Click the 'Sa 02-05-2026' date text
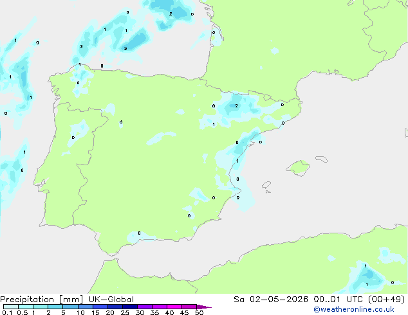The width and height of the screenshot is (408, 315). (271, 300)
